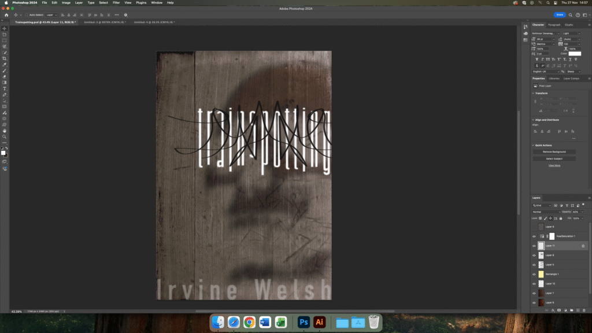
Task: Click the Select Subject button
Action: click(554, 158)
